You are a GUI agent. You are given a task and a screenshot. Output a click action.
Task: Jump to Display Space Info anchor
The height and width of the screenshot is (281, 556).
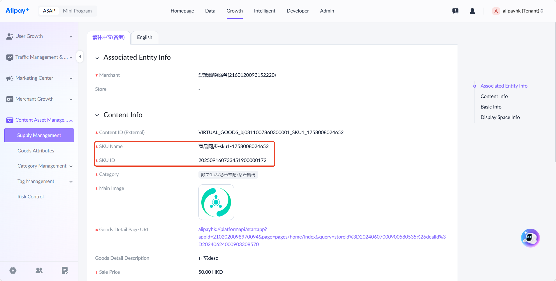point(500,117)
